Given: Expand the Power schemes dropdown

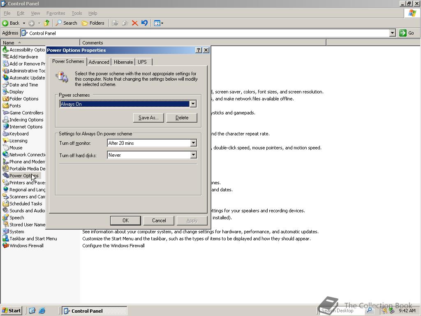Looking at the screenshot, I should coord(193,104).
